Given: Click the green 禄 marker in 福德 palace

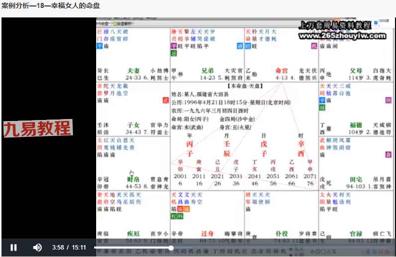Looking at the screenshot, I should [322, 107].
